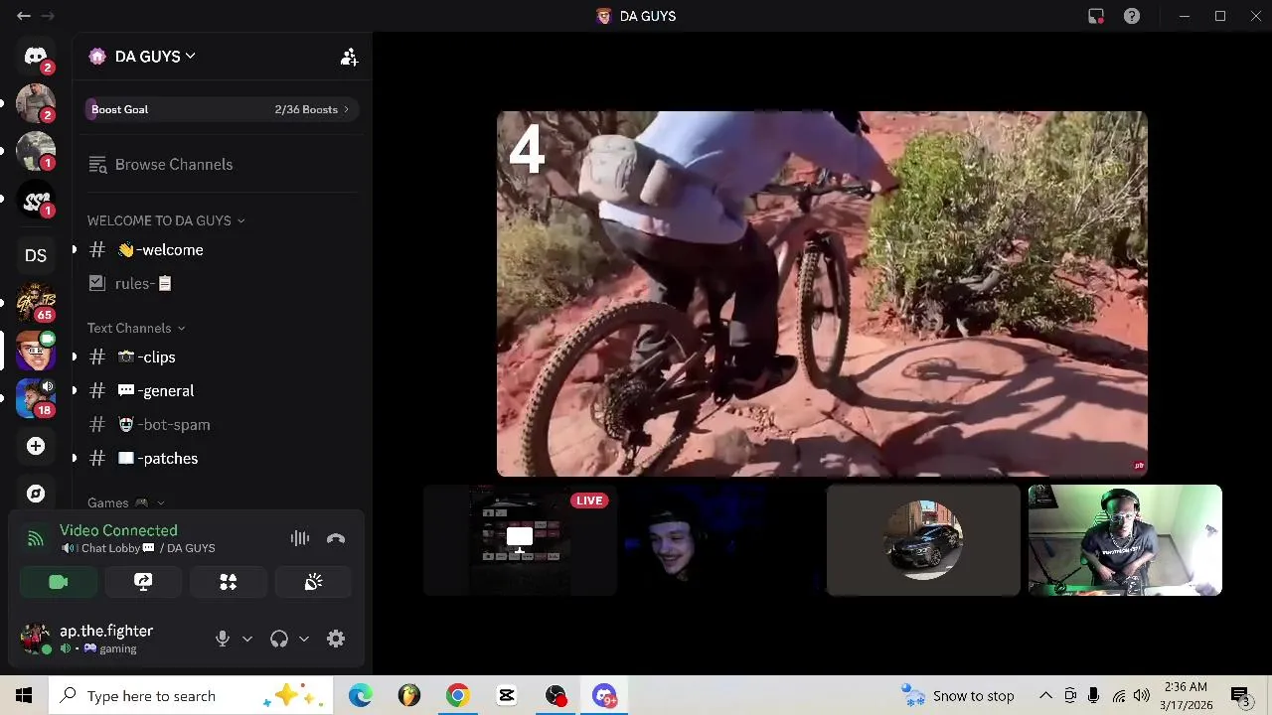Open the server with 18 notifications badge

point(36,397)
